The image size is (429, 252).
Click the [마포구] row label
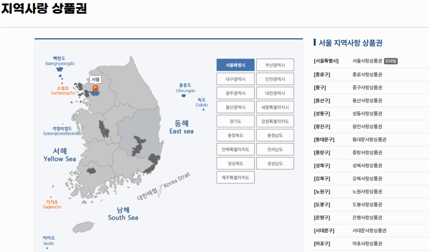pos(322,244)
